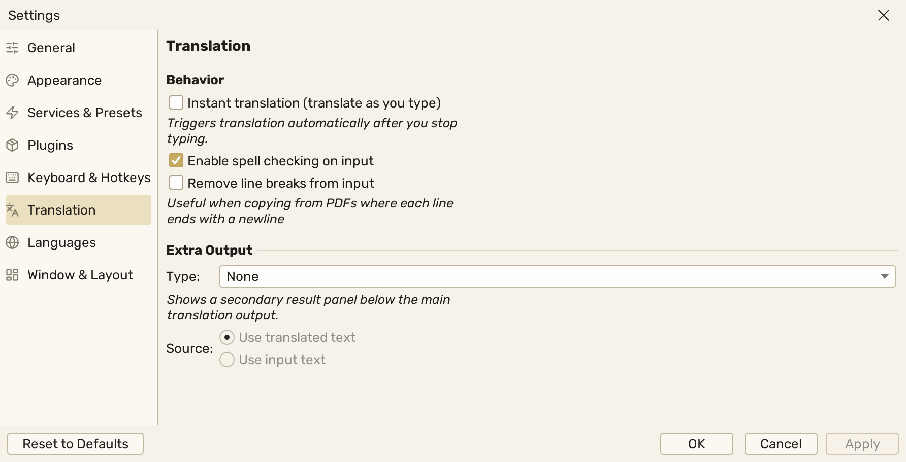Click the Type combo box arrow
The height and width of the screenshot is (462, 906).
click(x=884, y=276)
